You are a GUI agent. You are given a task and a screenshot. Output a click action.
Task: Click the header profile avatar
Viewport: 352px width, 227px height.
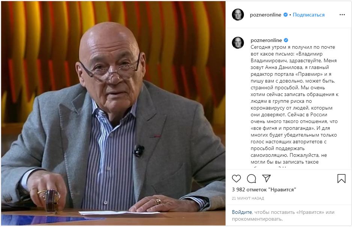tap(238, 15)
